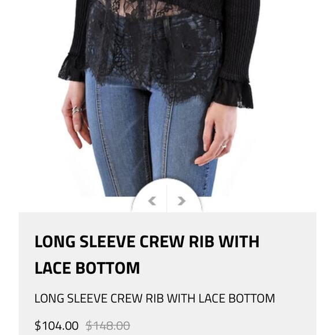The image size is (335, 335).
Task: Advance to the next product image
Action: tap(181, 201)
